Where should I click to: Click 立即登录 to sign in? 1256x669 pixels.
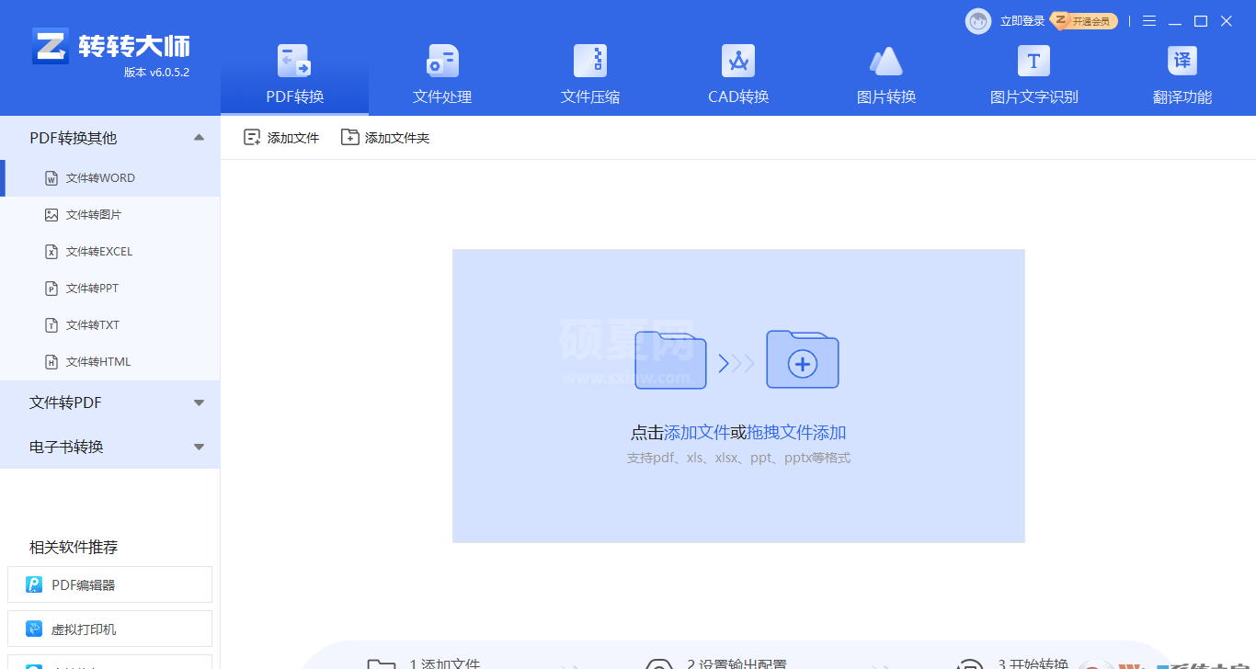click(1022, 21)
